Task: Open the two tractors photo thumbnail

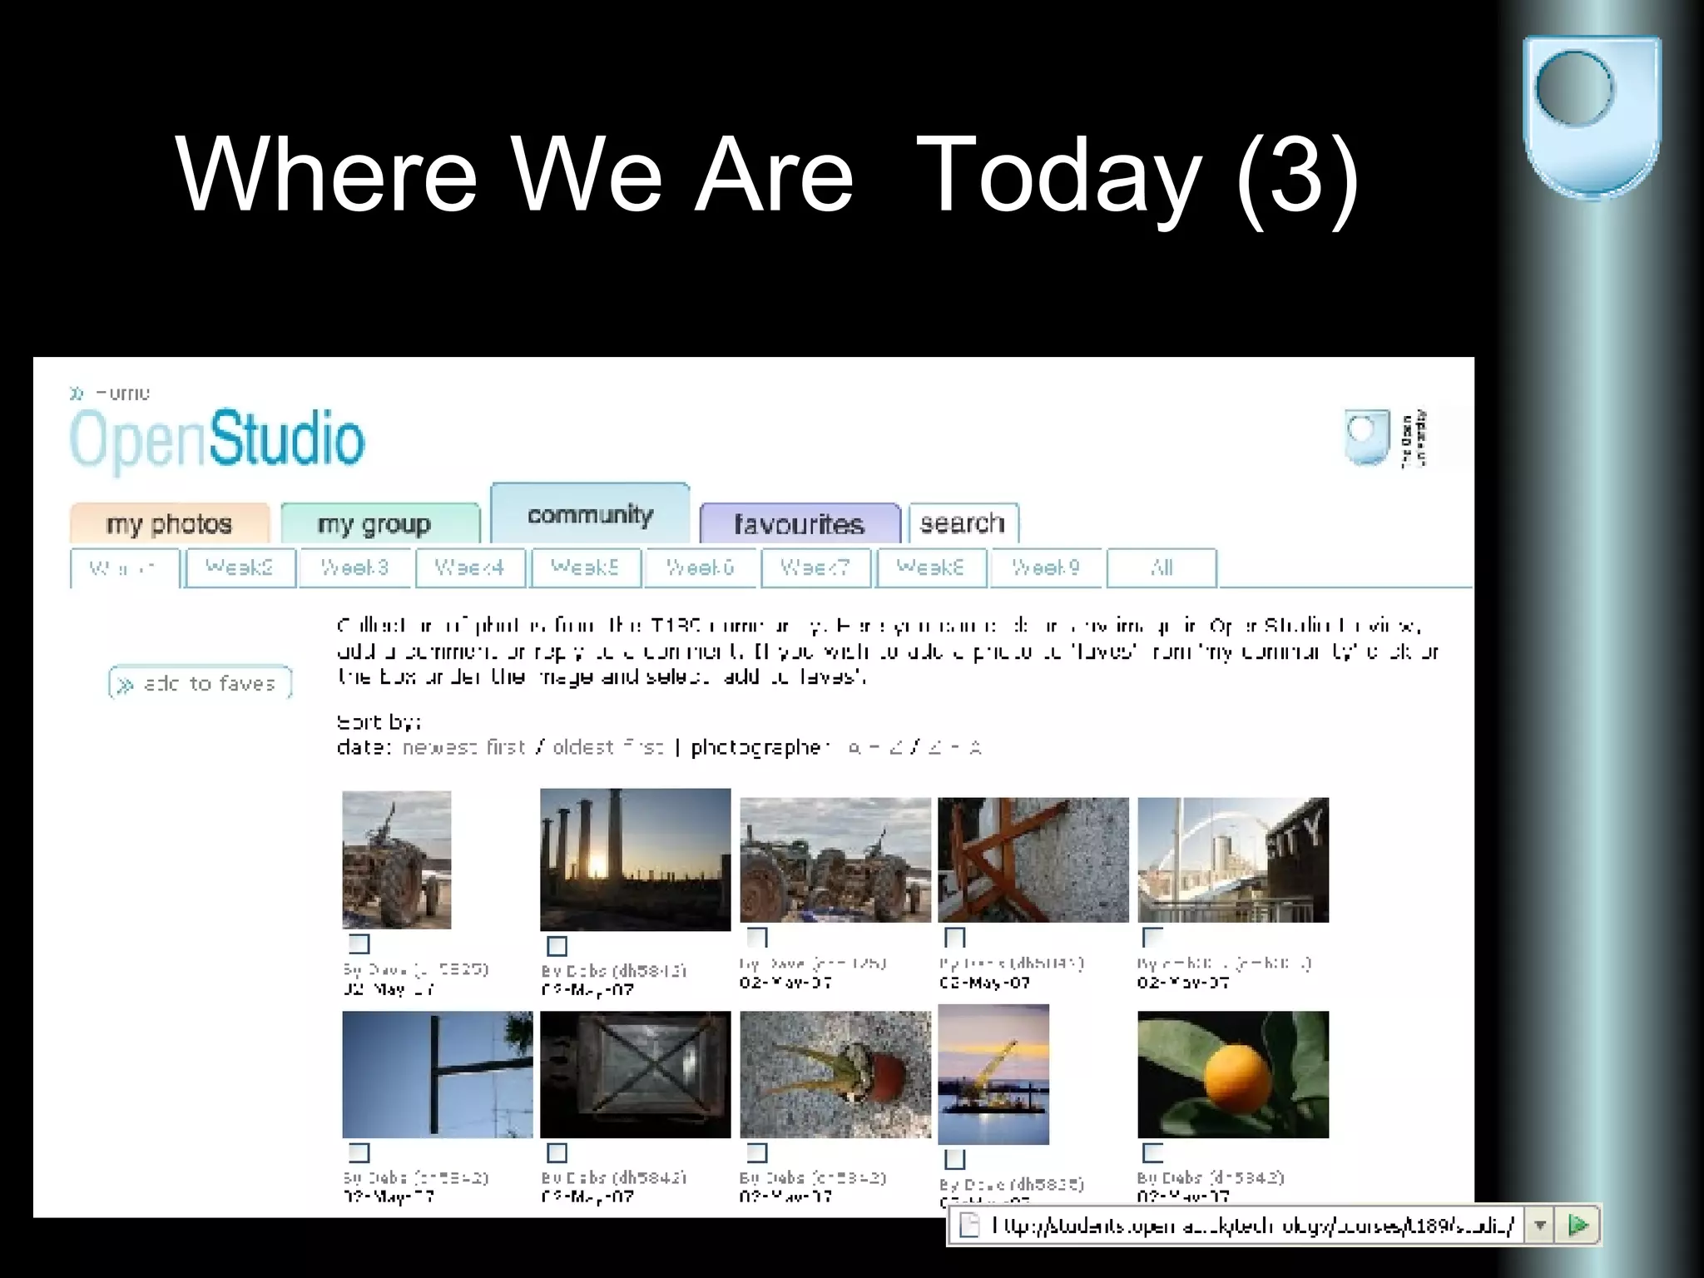Action: pos(835,859)
